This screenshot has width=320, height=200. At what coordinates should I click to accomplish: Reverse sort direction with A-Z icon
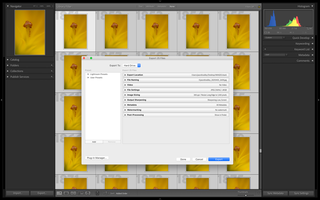tap(106, 193)
